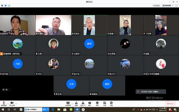Click the blue security shield icon
Screen dimensions: 179x112
coord(5,5)
